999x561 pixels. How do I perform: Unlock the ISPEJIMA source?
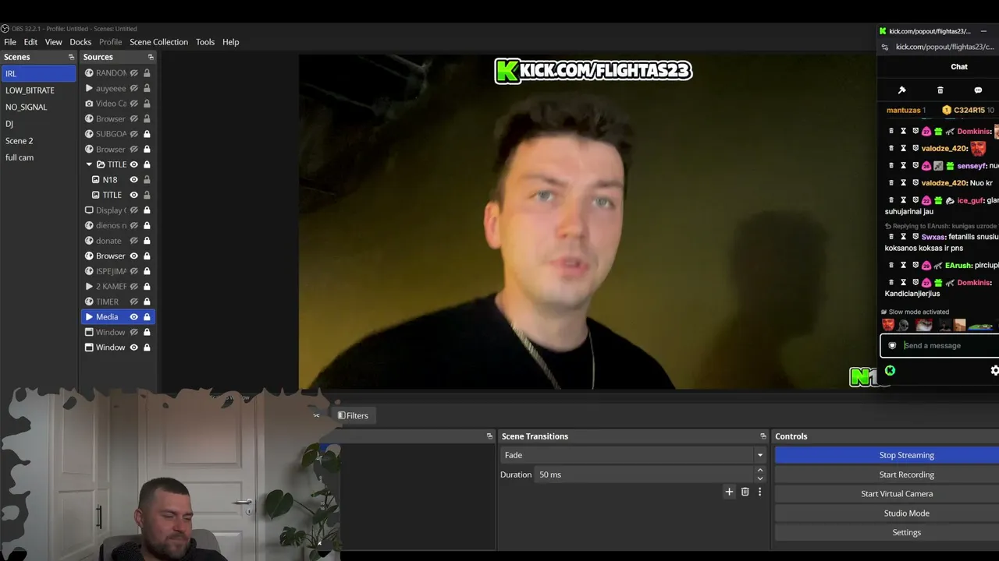click(x=147, y=271)
